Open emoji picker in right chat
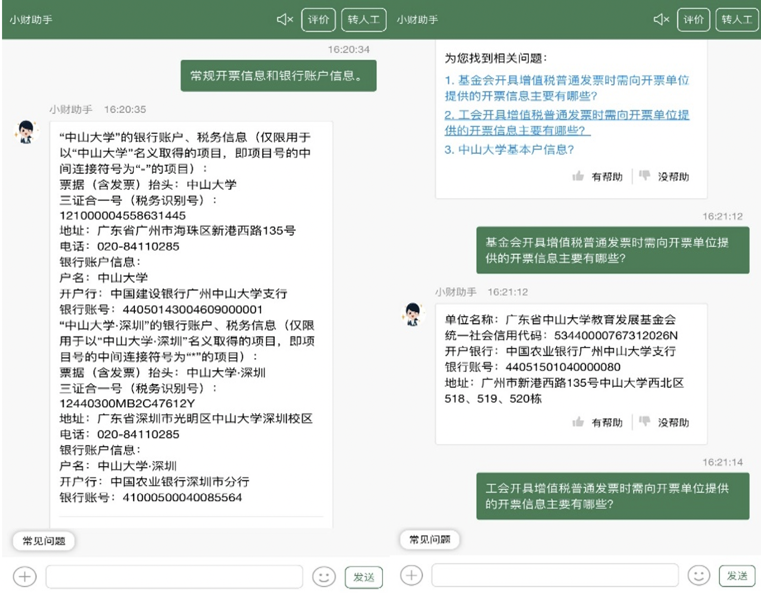The height and width of the screenshot is (593, 761). [698, 575]
